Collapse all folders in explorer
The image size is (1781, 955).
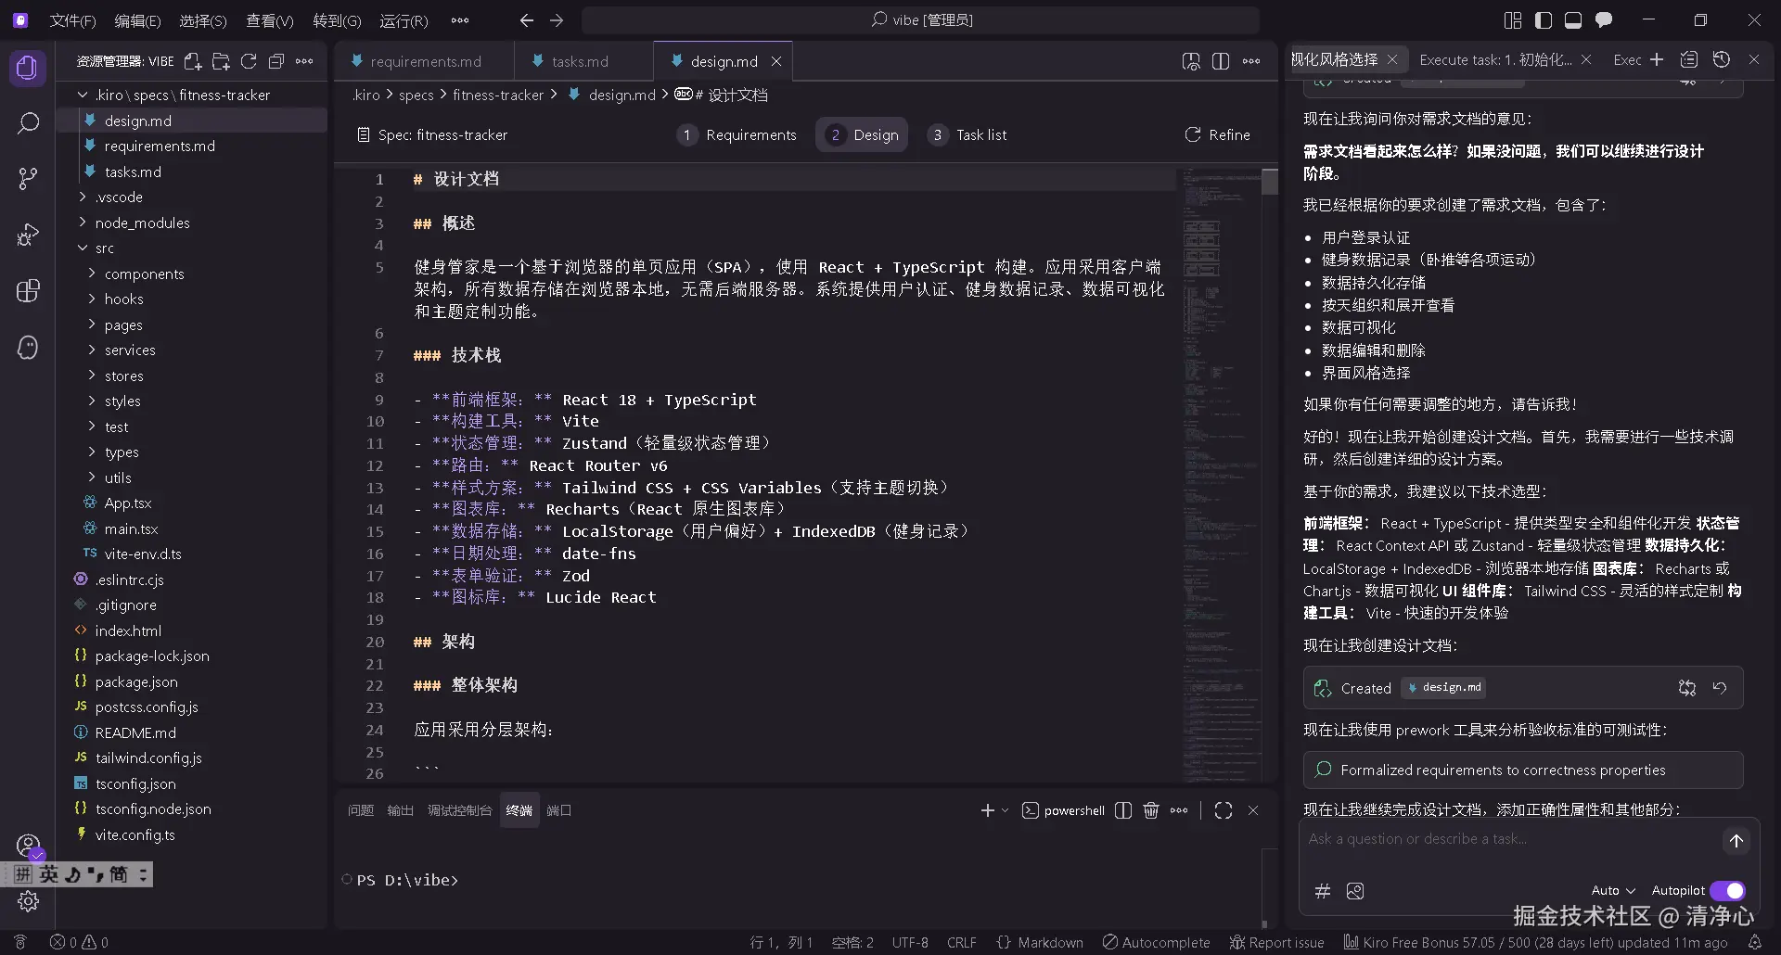[276, 61]
